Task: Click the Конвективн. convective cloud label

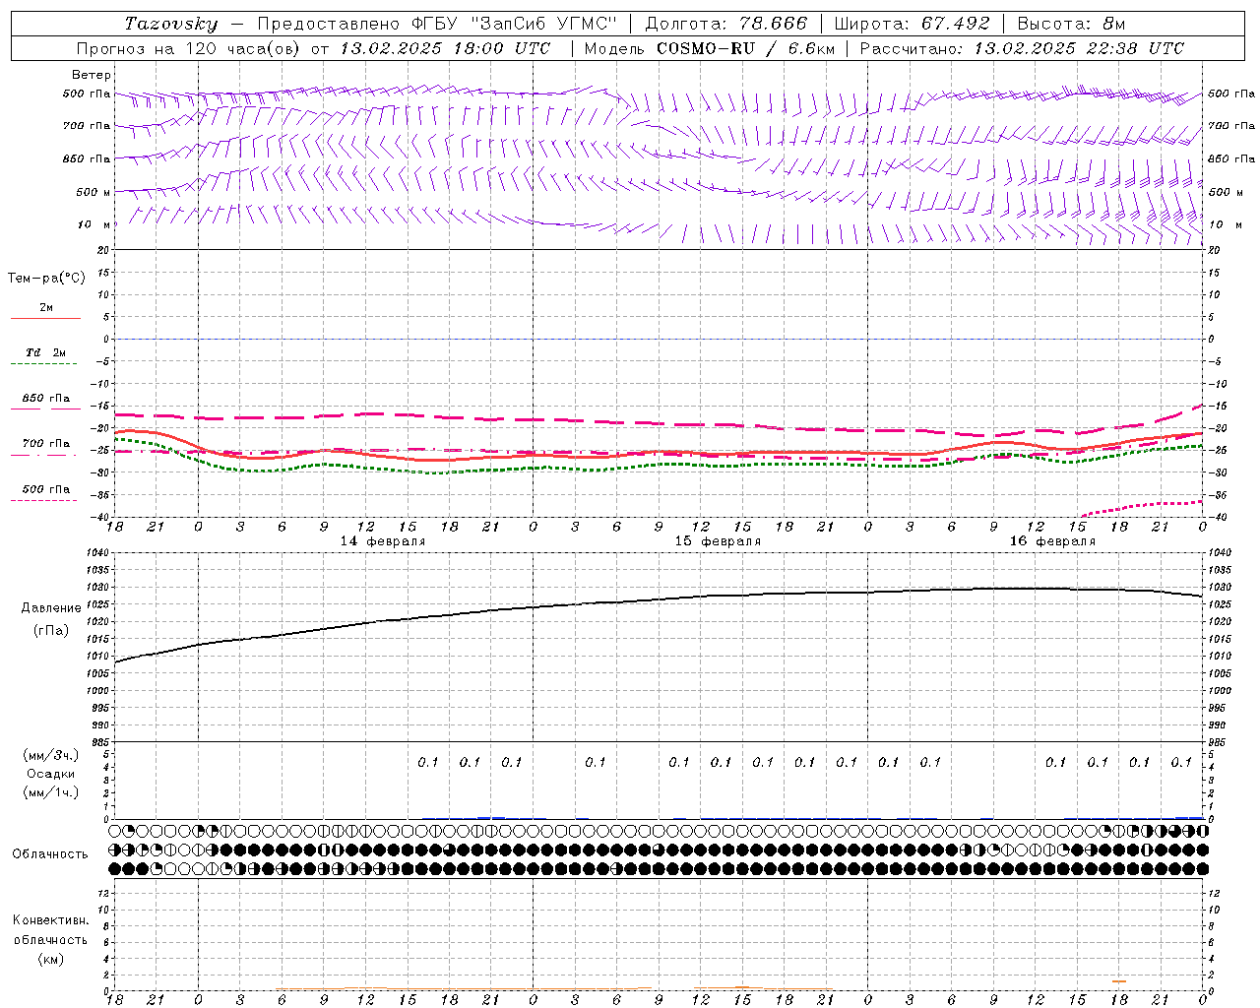Action: (50, 920)
